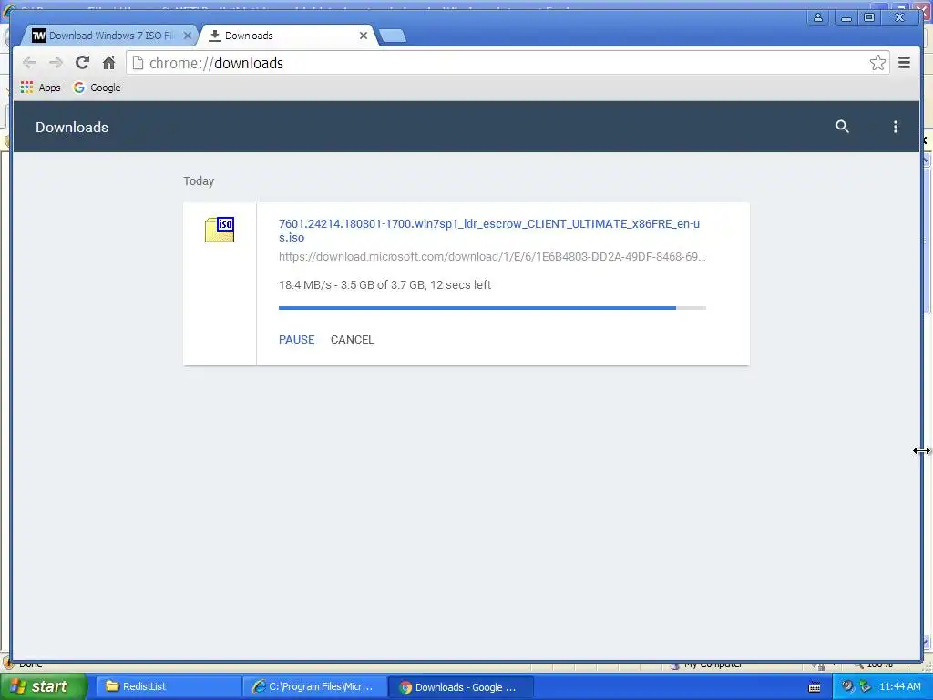The height and width of the screenshot is (700, 933).
Task: Click the download progress bar
Action: (492, 308)
